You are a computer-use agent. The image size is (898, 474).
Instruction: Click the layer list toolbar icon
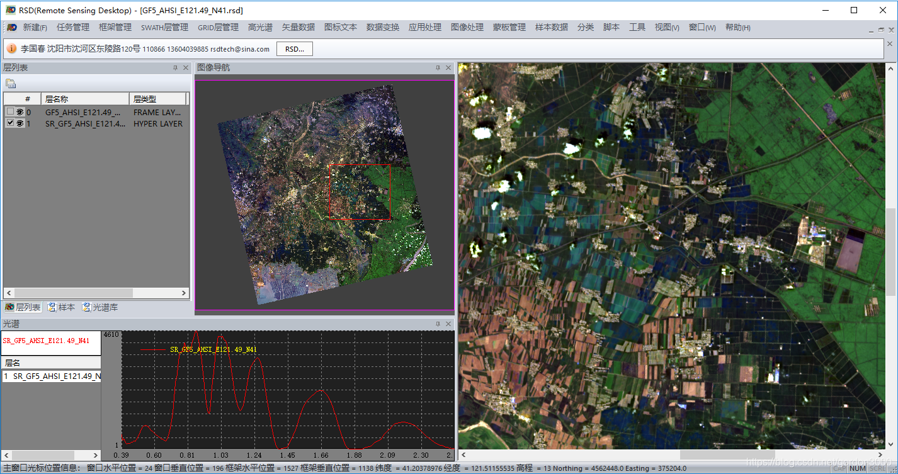click(x=11, y=83)
